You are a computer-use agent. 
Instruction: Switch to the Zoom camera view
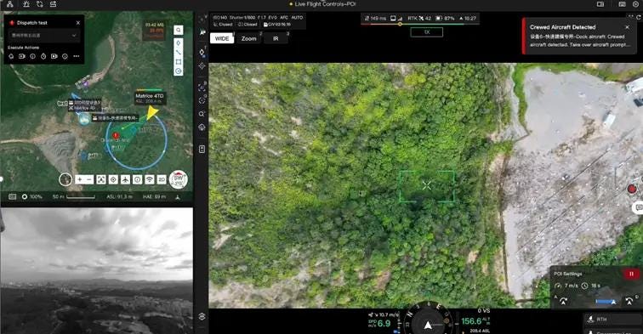(249, 38)
